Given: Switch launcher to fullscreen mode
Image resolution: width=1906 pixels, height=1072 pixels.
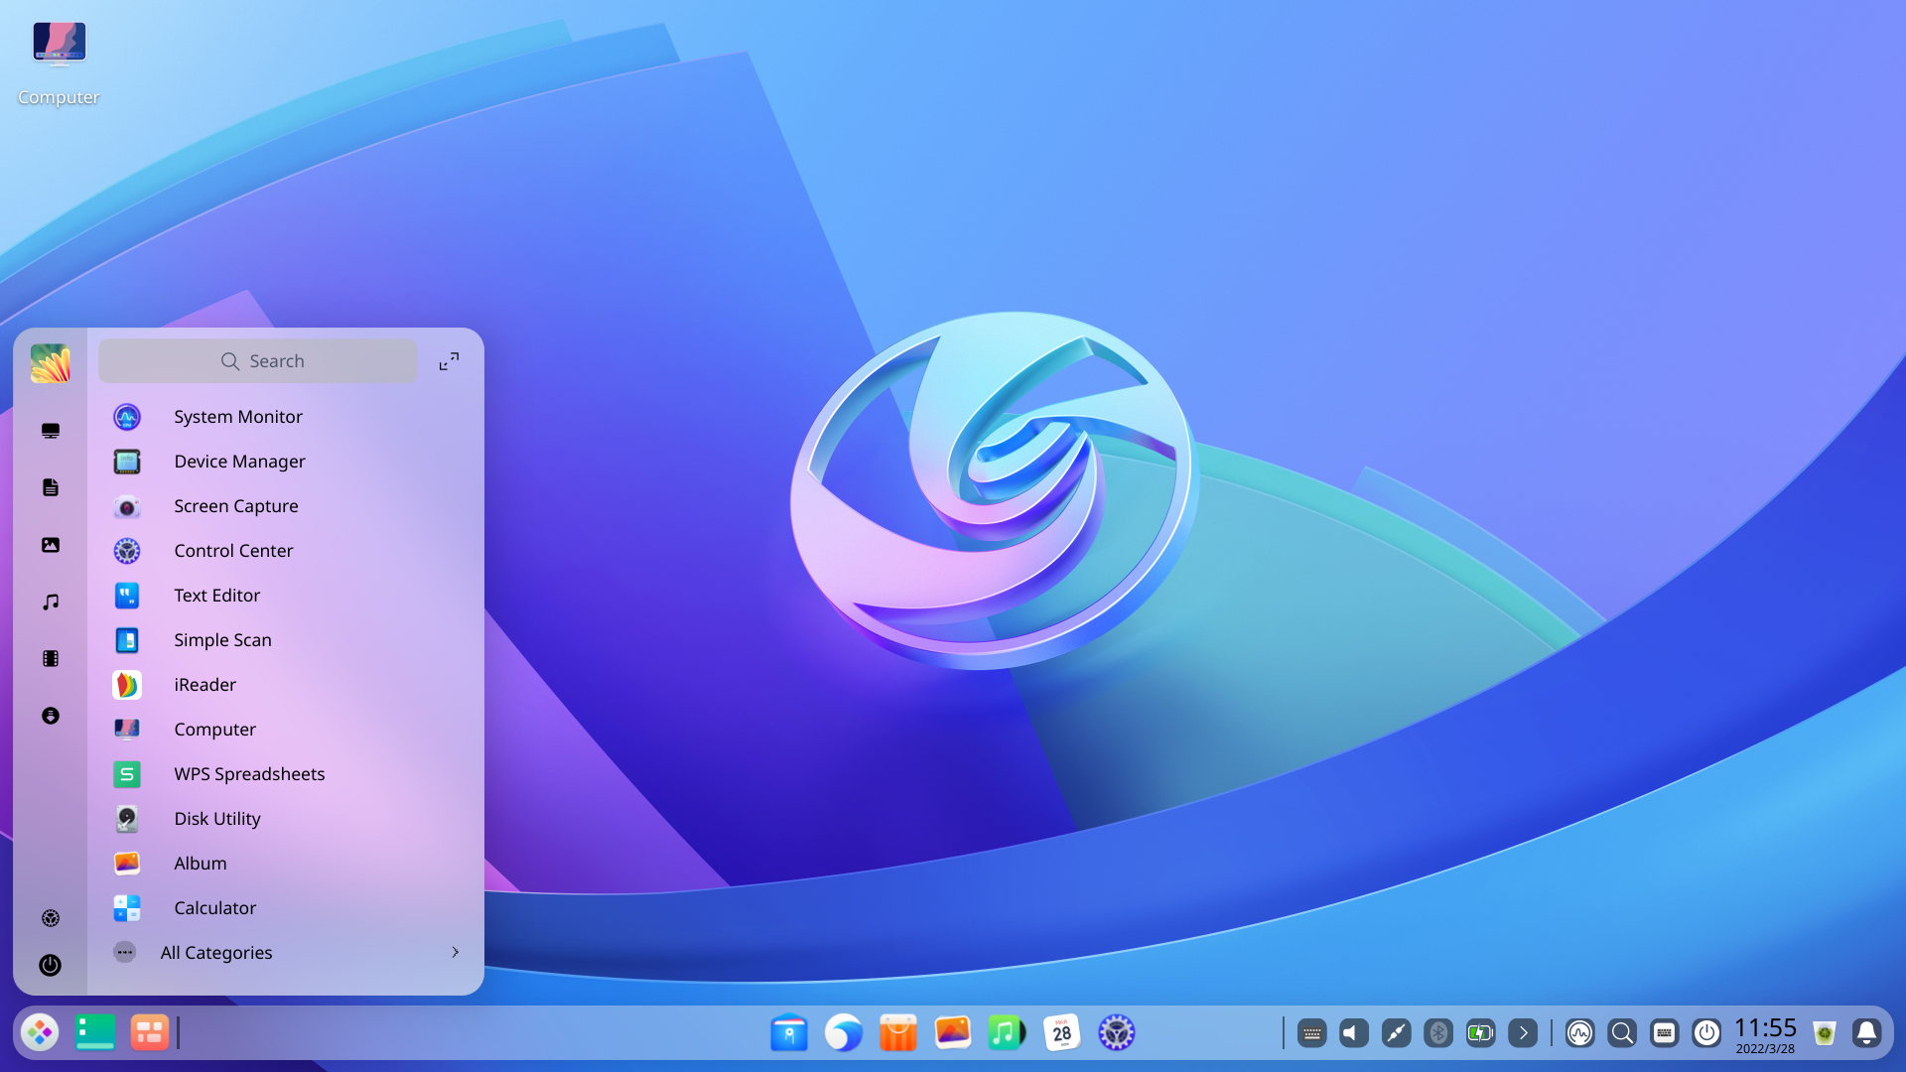Looking at the screenshot, I should click(x=449, y=361).
